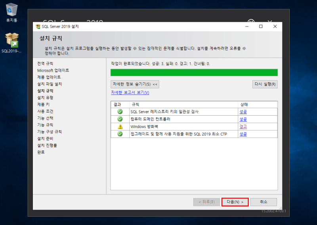Screen dimensions: 317x225
Task: Select Microsoft 업데이트 step in sidebar
Action: [x=53, y=71]
